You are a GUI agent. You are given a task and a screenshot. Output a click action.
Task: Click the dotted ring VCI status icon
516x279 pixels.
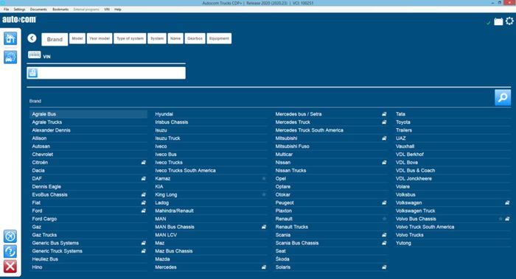(x=509, y=21)
